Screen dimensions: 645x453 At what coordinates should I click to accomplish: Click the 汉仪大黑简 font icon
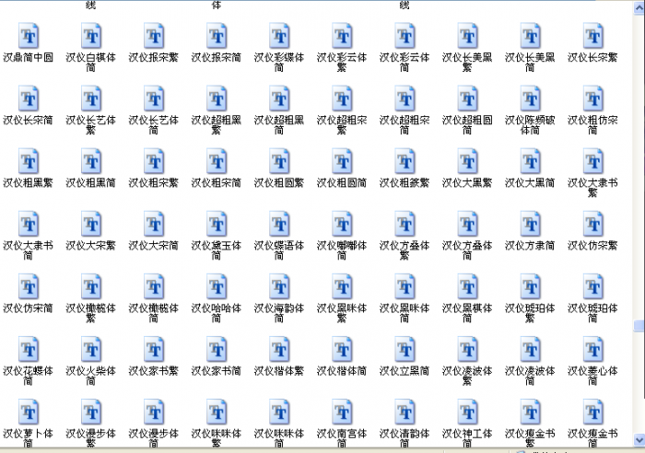530,161
